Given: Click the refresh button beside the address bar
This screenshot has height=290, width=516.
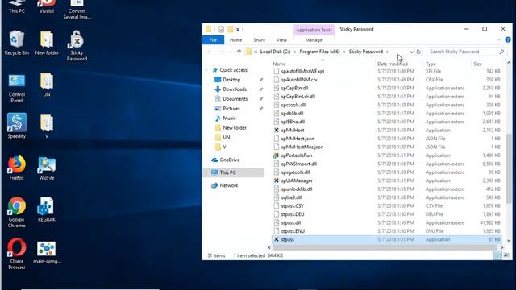Looking at the screenshot, I should pos(418,52).
